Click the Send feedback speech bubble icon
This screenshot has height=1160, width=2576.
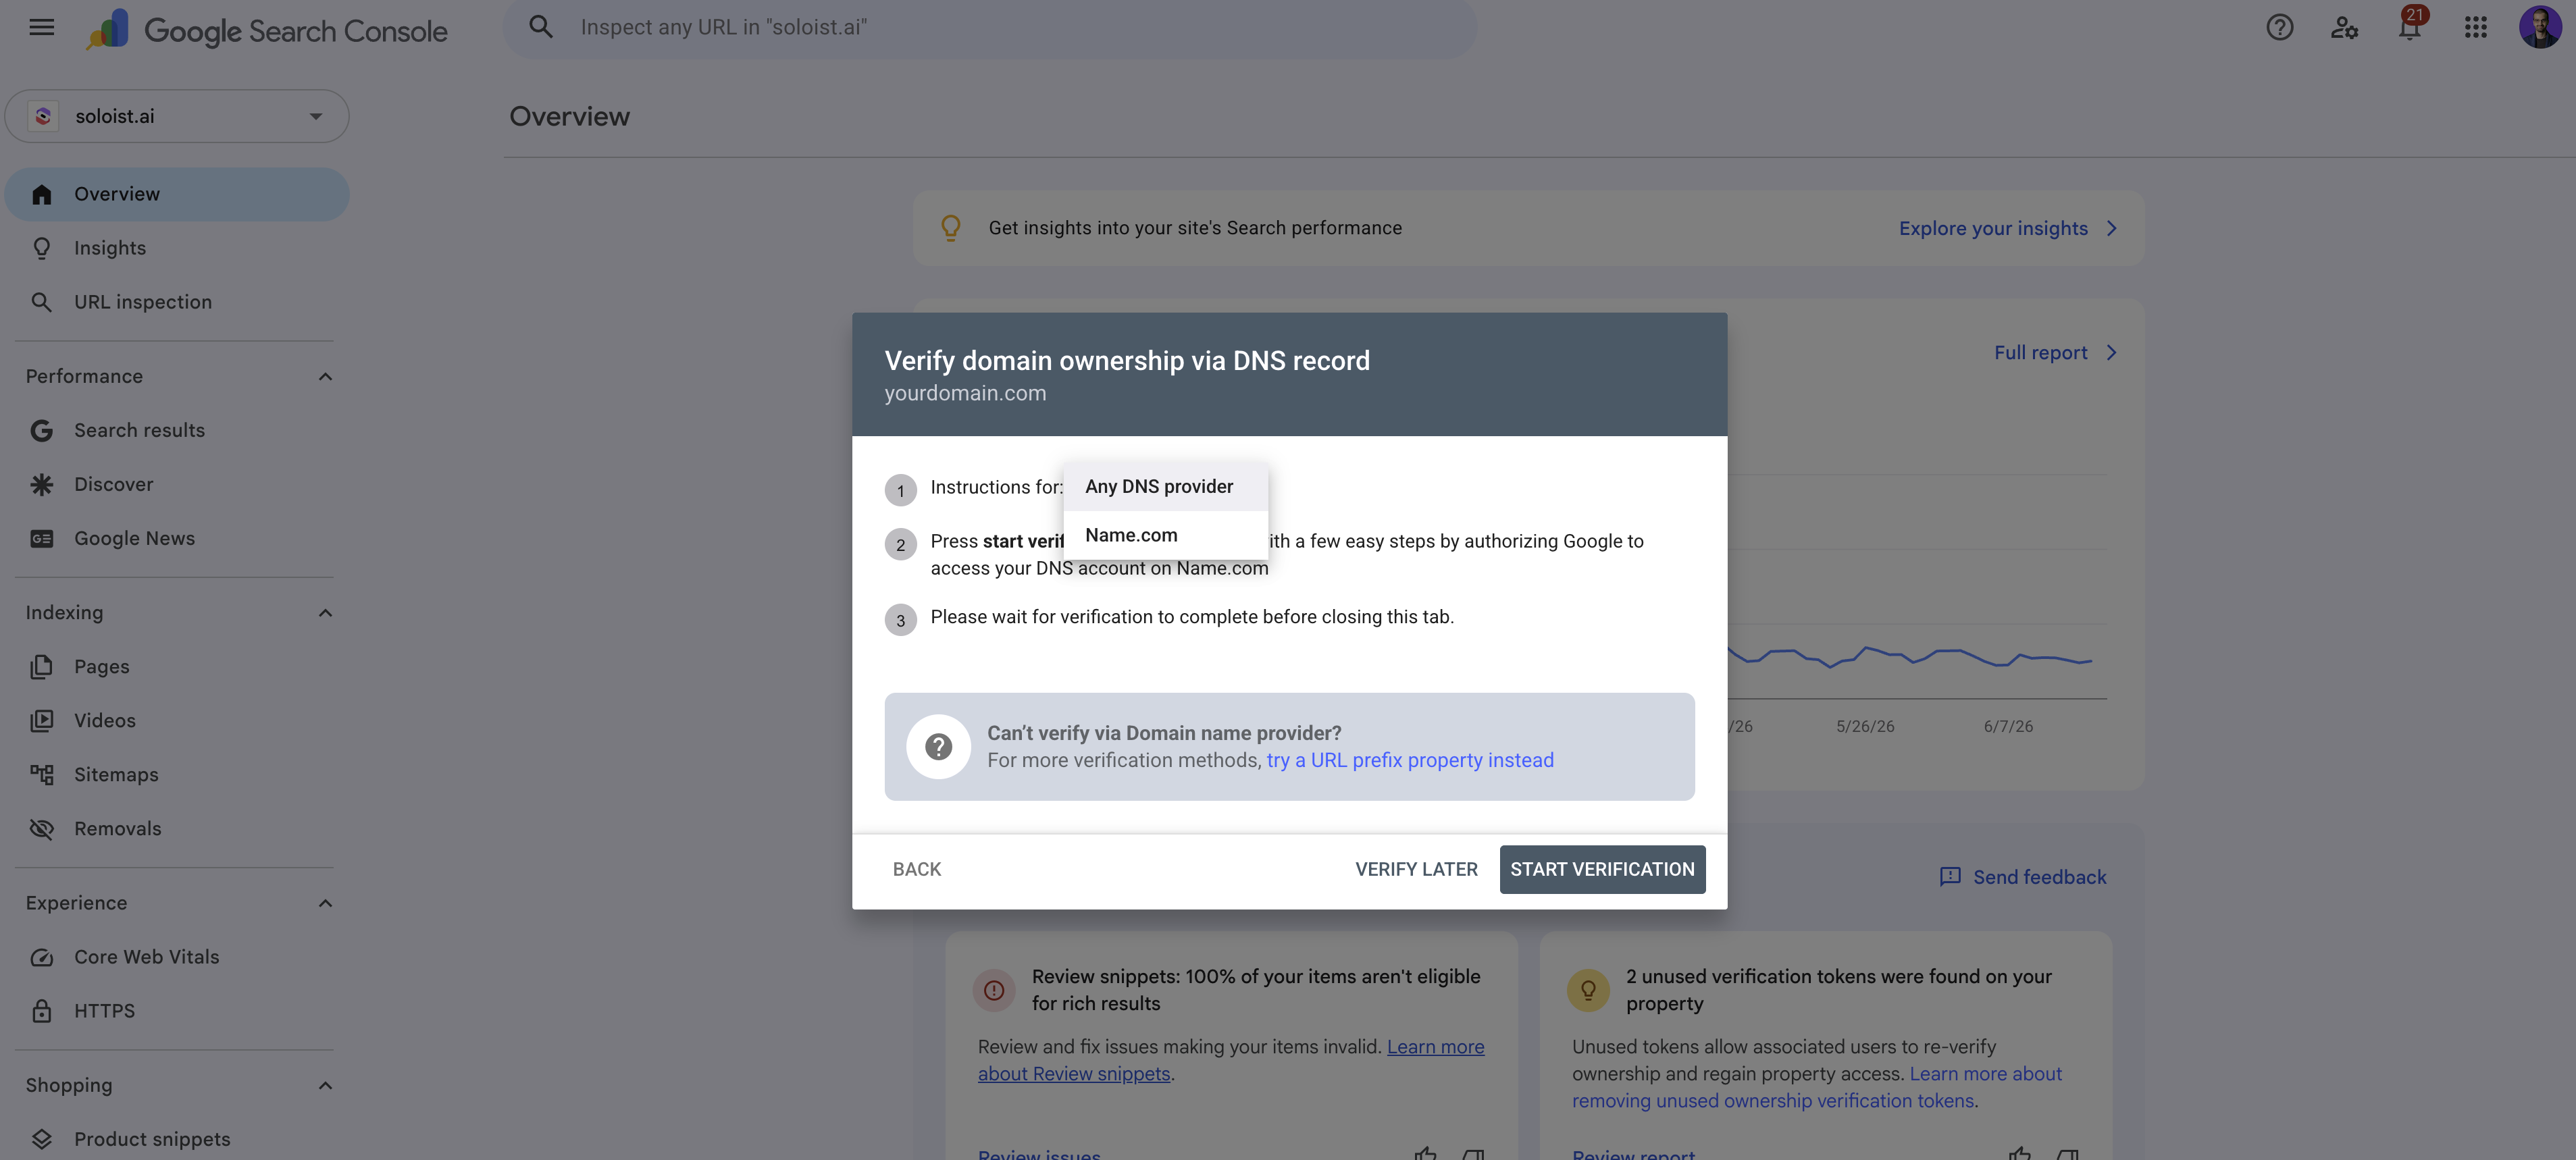tap(1949, 877)
